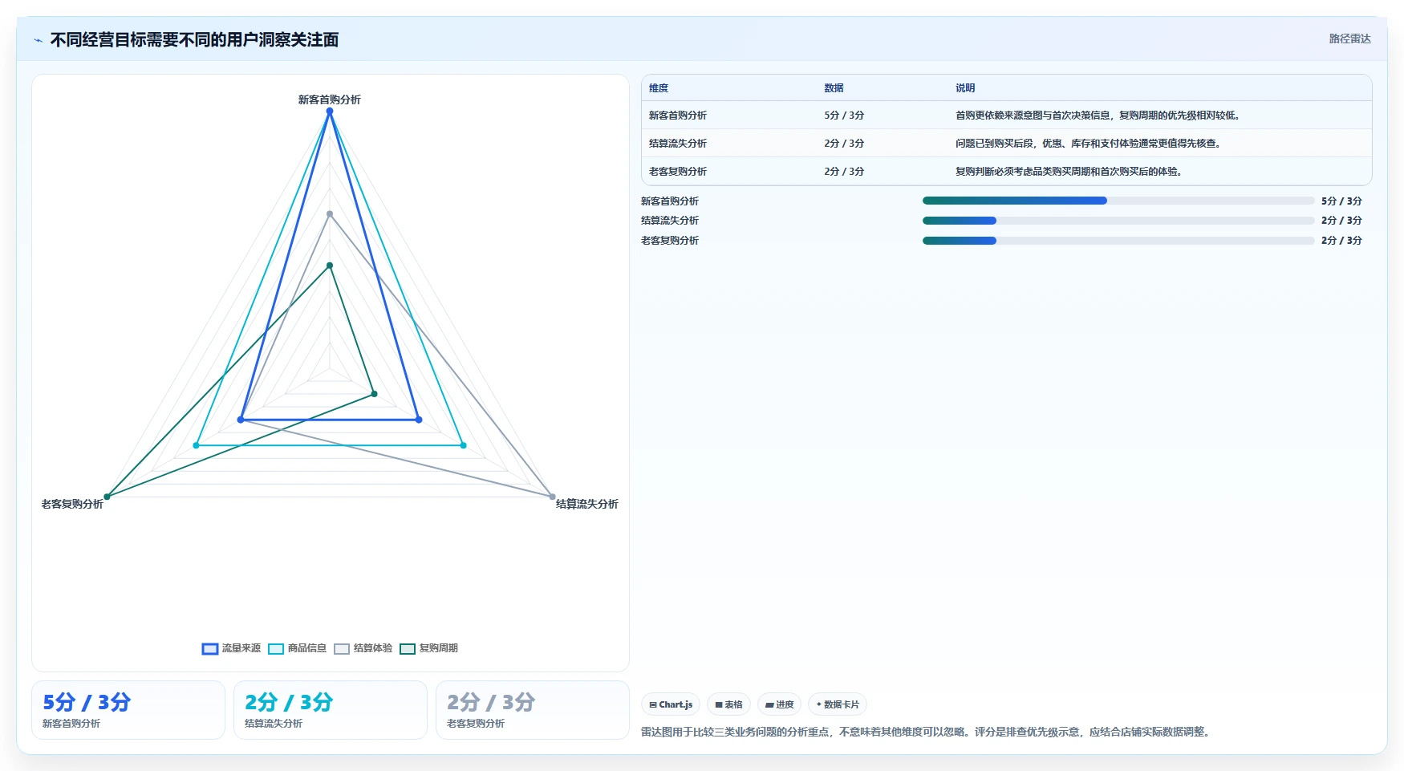
Task: Click the 路径雷达 label in header
Action: [1349, 39]
